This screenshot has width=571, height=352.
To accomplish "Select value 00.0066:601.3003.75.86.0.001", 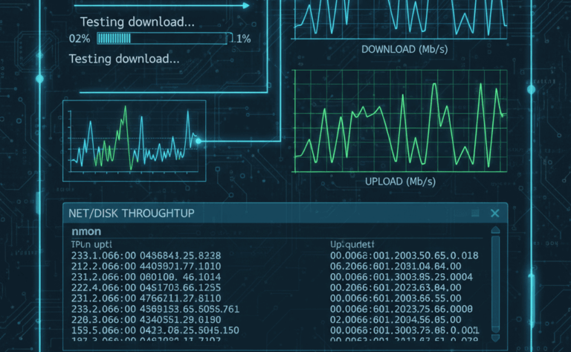I will pyautogui.click(x=404, y=330).
